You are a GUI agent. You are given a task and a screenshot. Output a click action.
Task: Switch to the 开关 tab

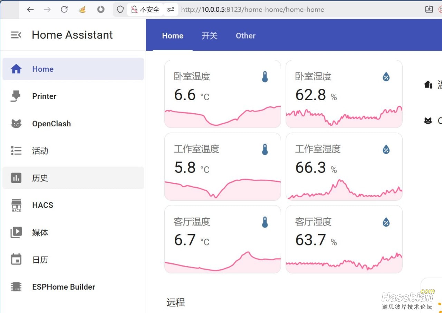click(x=209, y=36)
